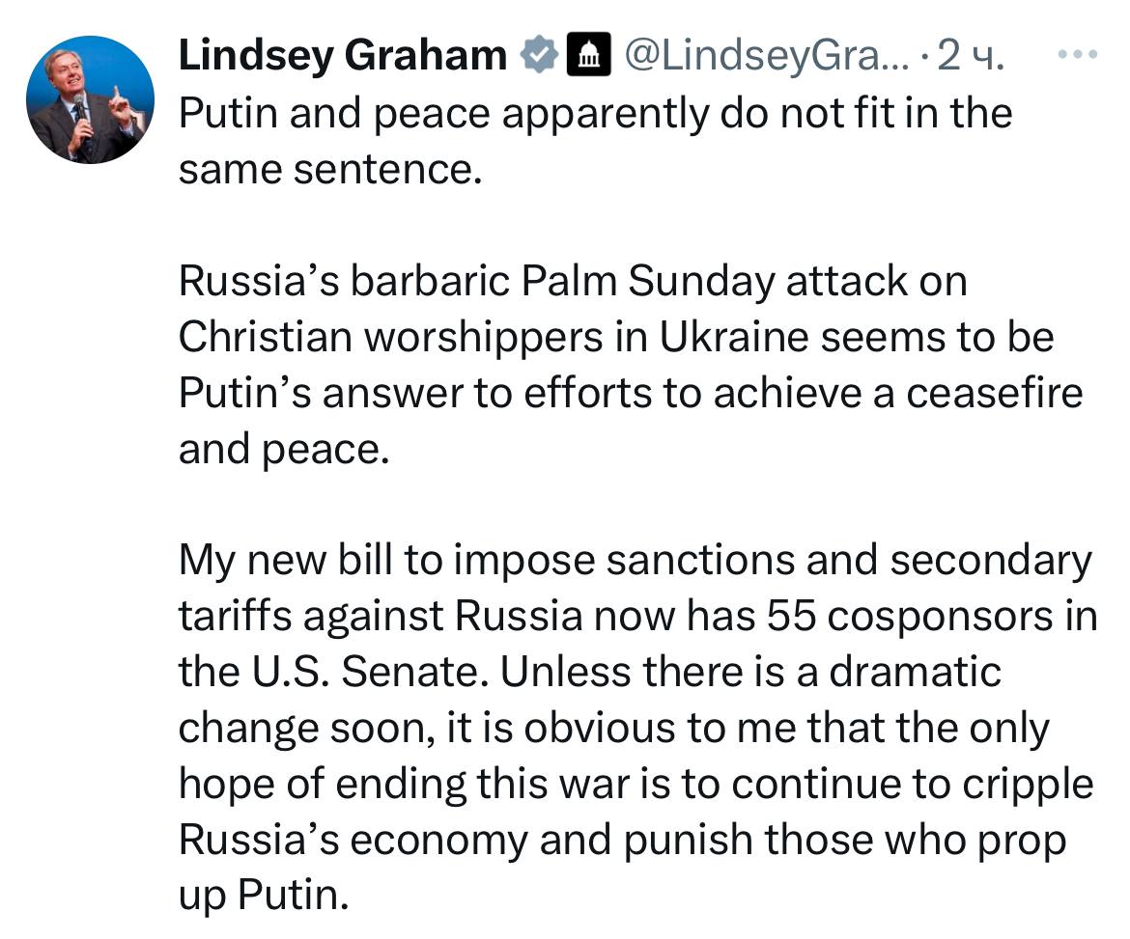The image size is (1130, 939).
Task: Click the "My new bill" text
Action: pyautogui.click(x=286, y=561)
